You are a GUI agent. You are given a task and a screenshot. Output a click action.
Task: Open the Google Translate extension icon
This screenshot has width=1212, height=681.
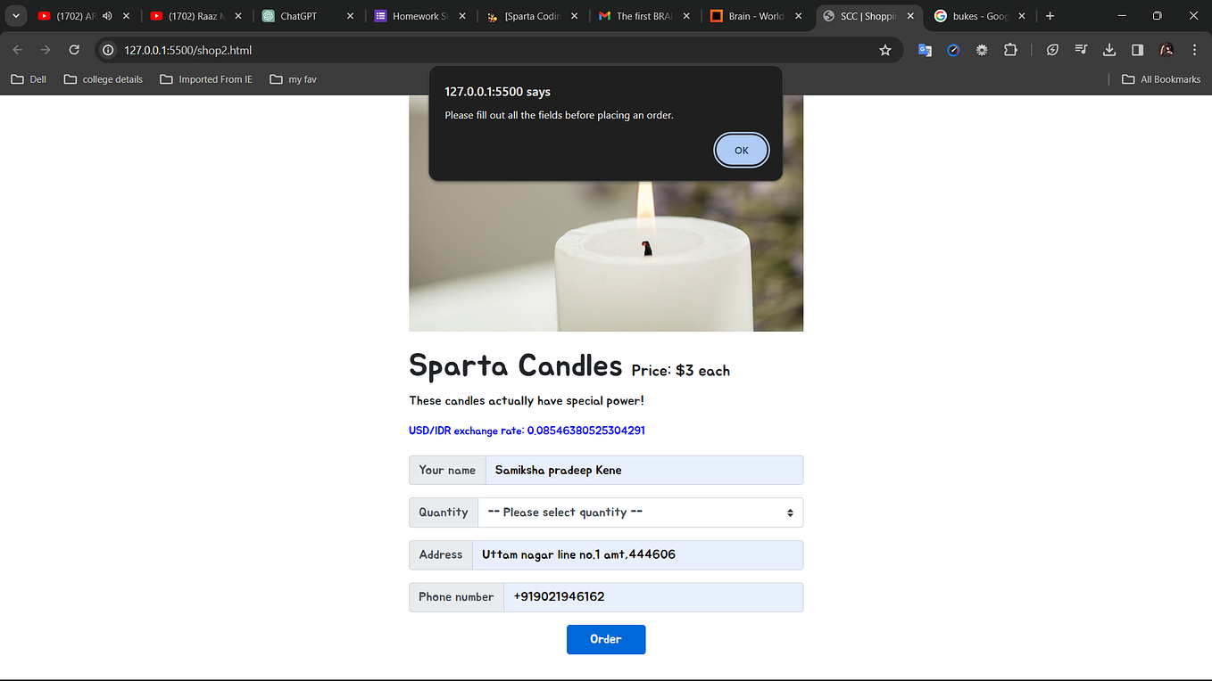click(925, 50)
